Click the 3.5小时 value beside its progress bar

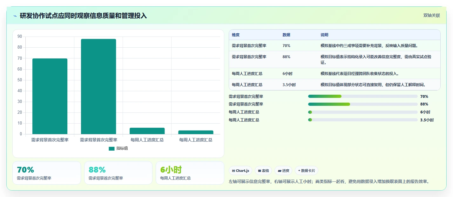pos(427,120)
